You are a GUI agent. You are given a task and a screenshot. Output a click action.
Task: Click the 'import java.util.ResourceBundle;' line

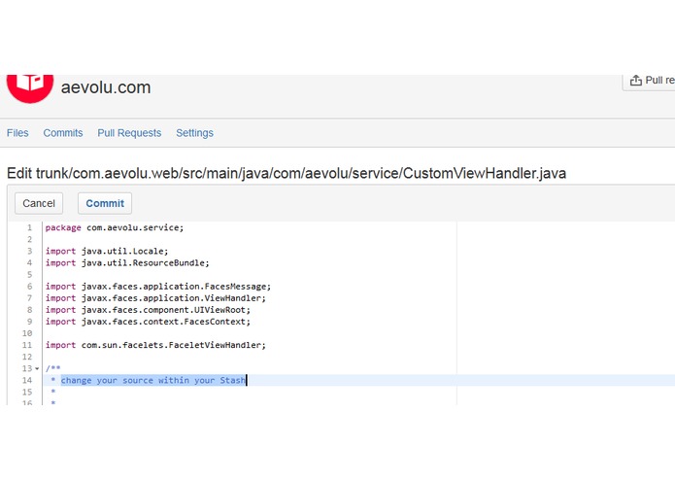tap(127, 262)
